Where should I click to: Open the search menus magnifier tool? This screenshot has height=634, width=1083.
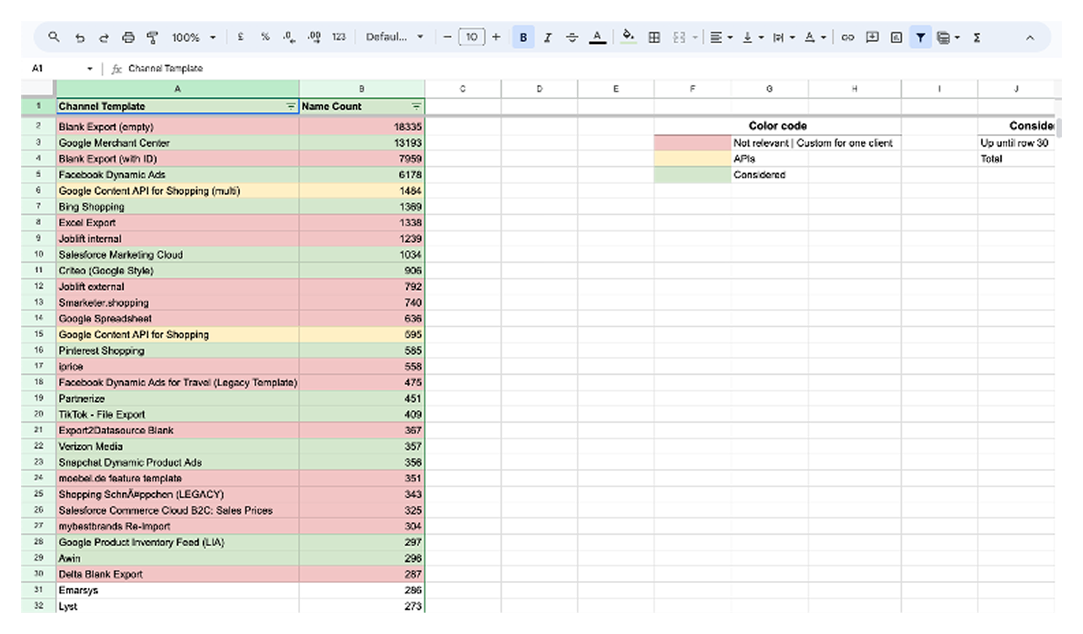(x=54, y=37)
